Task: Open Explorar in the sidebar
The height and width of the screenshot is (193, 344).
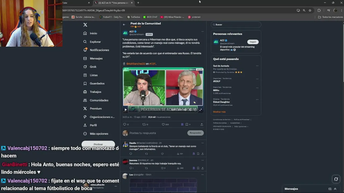Action: pos(92,42)
